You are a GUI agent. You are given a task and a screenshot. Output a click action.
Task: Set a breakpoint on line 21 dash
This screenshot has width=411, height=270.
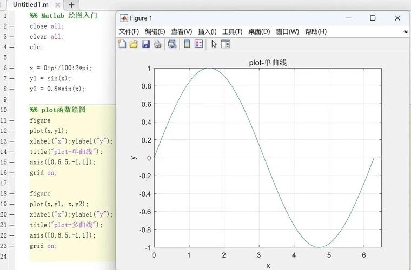tap(11, 225)
